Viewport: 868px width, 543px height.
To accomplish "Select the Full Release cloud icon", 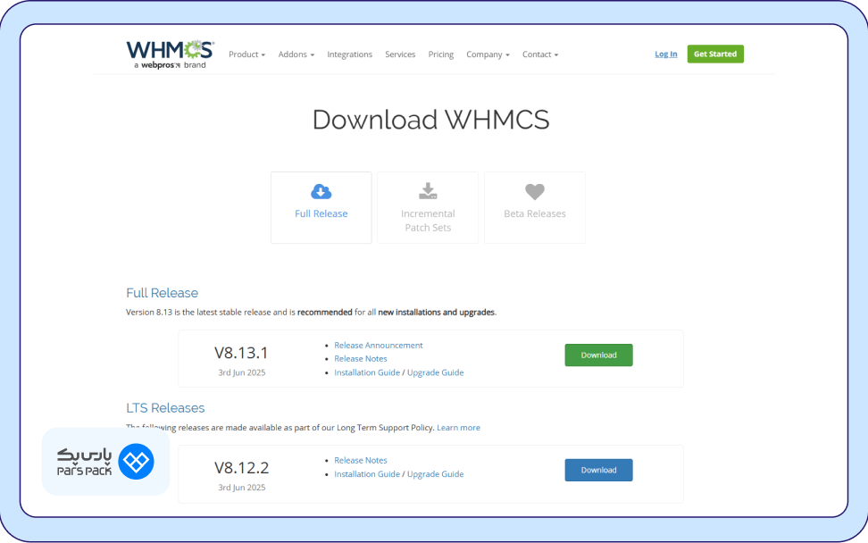I will [321, 191].
